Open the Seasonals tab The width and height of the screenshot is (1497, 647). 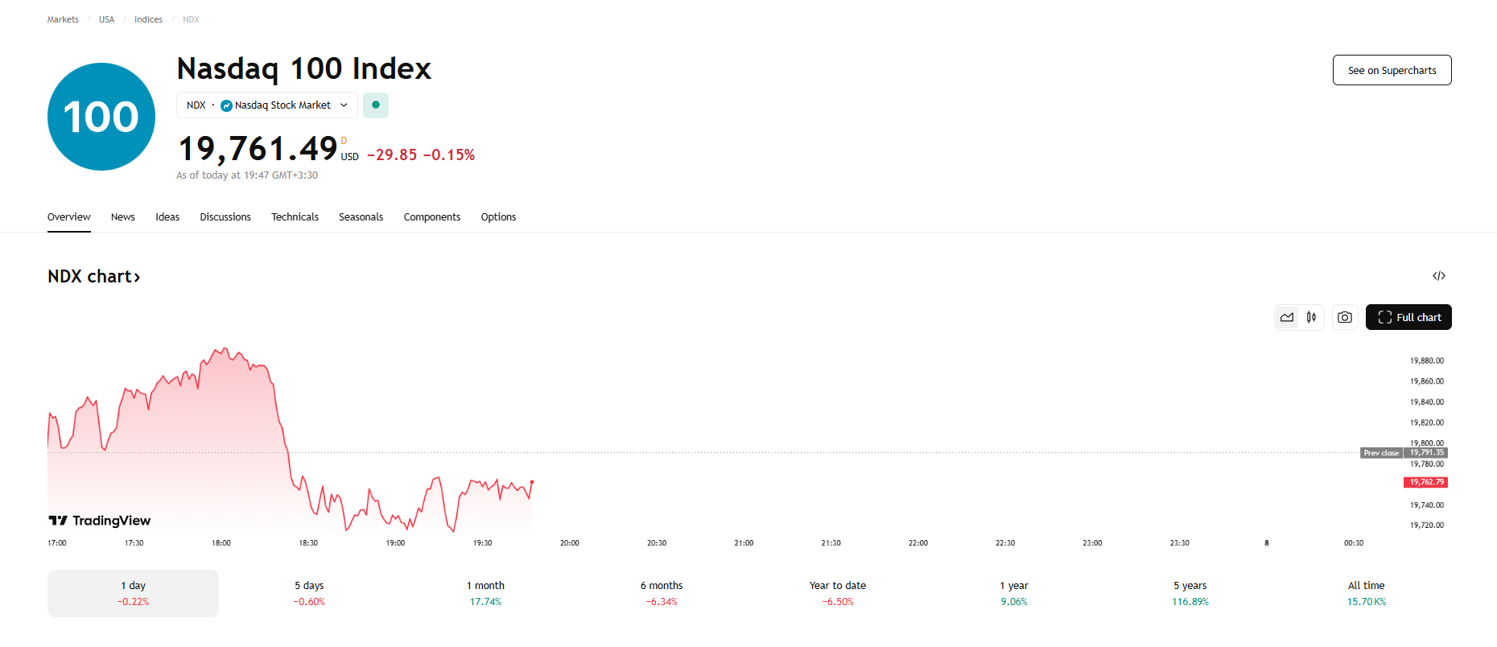[x=361, y=217]
